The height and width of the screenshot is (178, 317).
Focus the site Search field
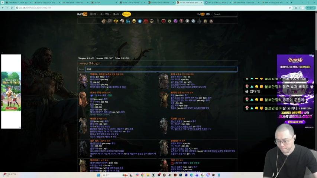pos(225,14)
